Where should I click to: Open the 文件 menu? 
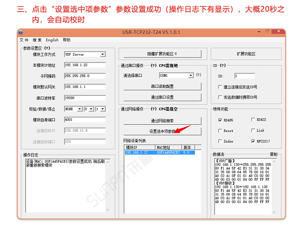(24, 40)
